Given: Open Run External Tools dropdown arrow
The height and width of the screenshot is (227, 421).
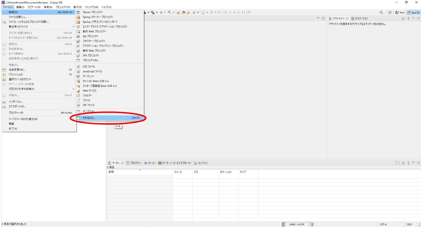Looking at the screenshot, I should tap(156, 12).
